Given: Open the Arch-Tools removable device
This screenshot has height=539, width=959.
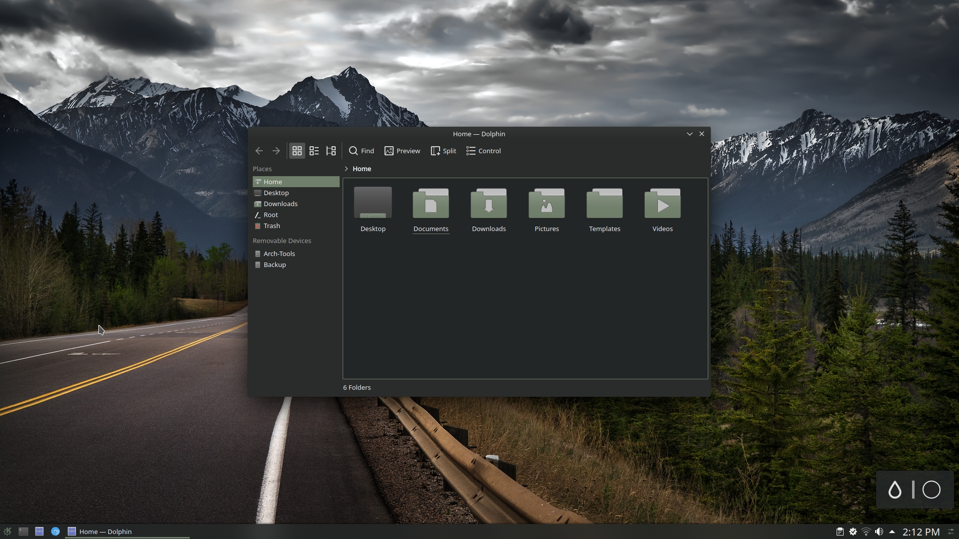Looking at the screenshot, I should (296, 254).
